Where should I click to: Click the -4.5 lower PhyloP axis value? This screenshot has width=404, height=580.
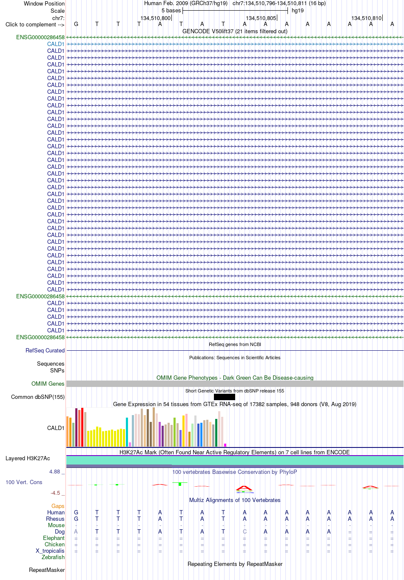(55, 493)
